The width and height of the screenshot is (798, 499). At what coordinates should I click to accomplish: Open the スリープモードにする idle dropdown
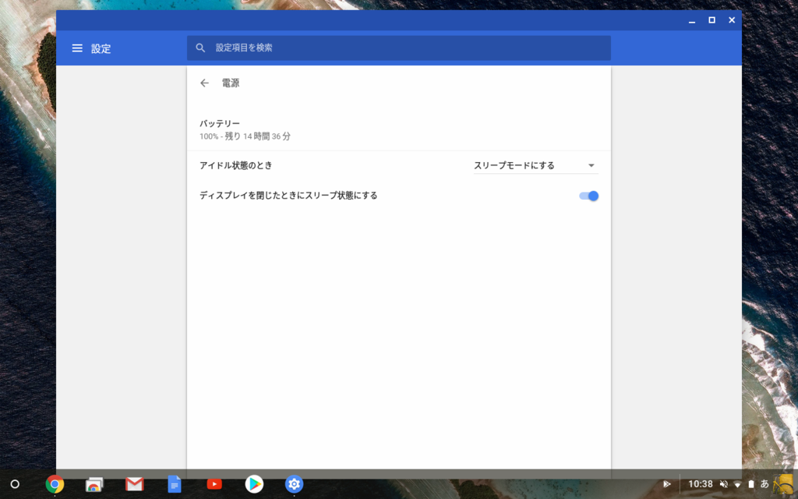point(535,165)
